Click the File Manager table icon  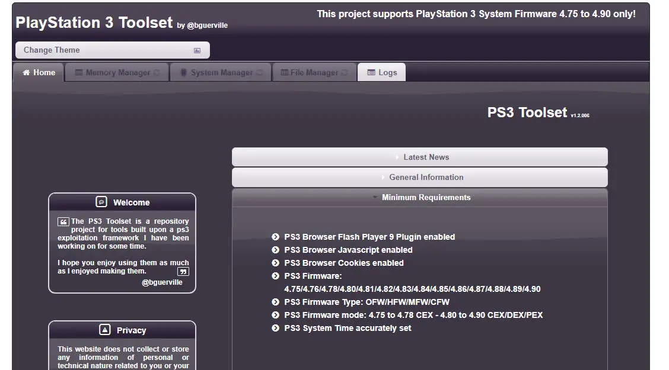(285, 72)
